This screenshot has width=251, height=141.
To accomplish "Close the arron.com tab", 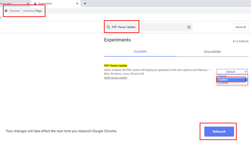I will click(x=28, y=4).
